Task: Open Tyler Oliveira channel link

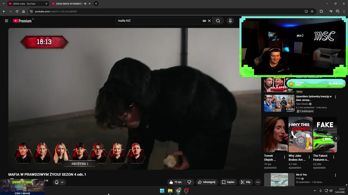Action: [302, 104]
